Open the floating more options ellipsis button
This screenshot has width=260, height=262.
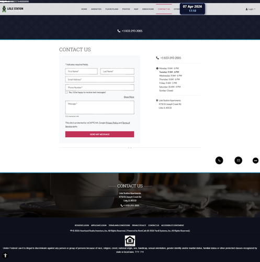tap(255, 160)
